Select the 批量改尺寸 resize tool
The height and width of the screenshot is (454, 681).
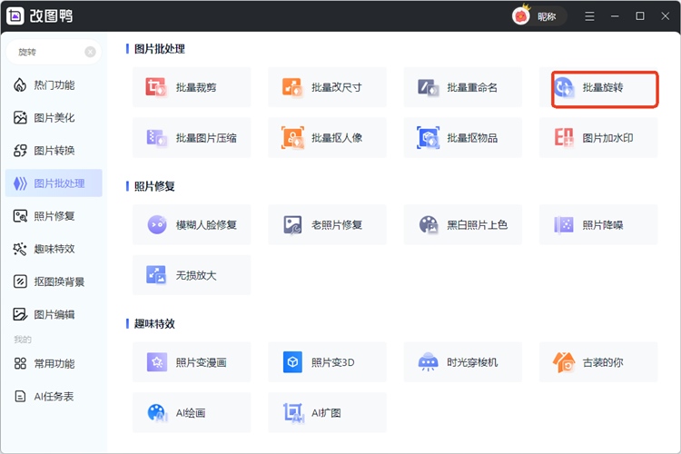click(327, 88)
